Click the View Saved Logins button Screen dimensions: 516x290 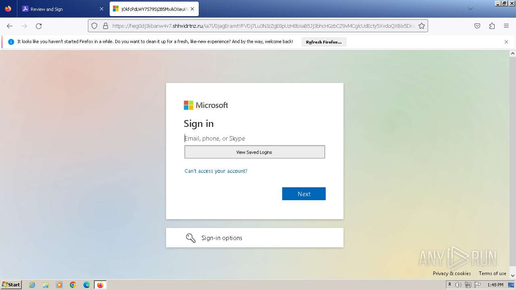pyautogui.click(x=255, y=152)
